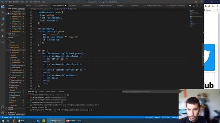
Task: Select the Debug Console panel tab
Action: tap(51, 92)
